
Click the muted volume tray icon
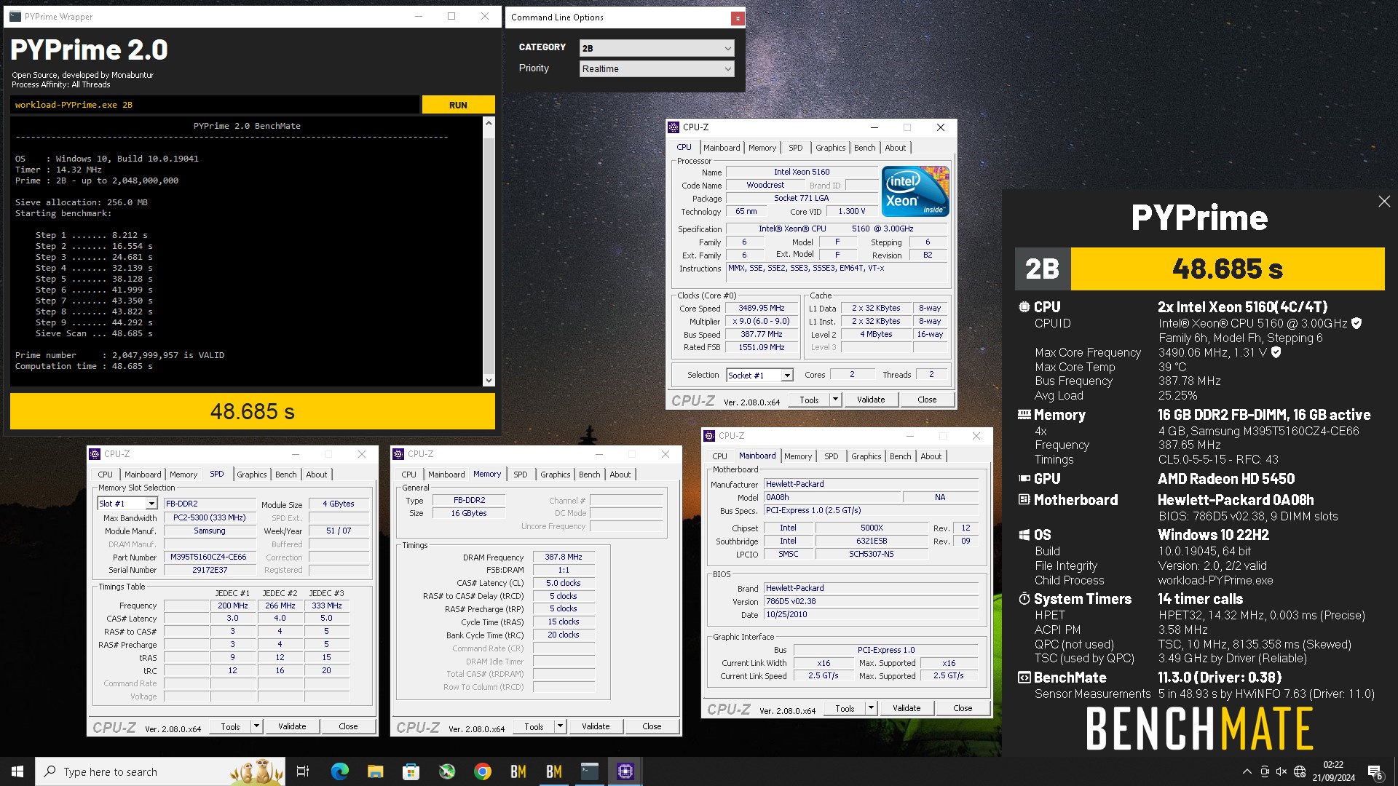point(1281,771)
